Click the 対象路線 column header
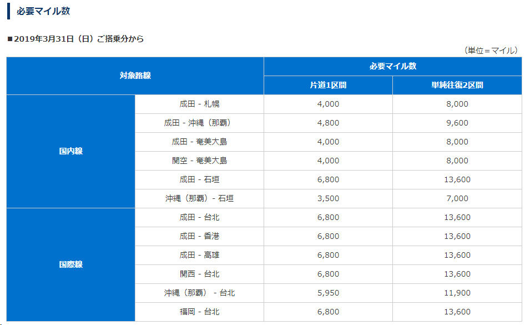Screen dimensions: 525x325 click(x=135, y=76)
